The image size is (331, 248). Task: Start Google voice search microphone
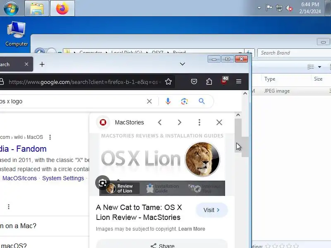[x=168, y=101]
